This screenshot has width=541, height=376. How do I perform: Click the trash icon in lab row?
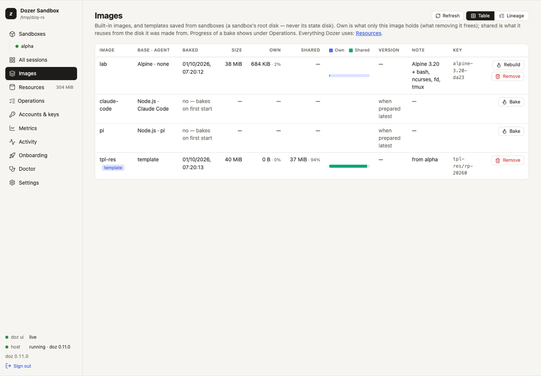tap(498, 76)
